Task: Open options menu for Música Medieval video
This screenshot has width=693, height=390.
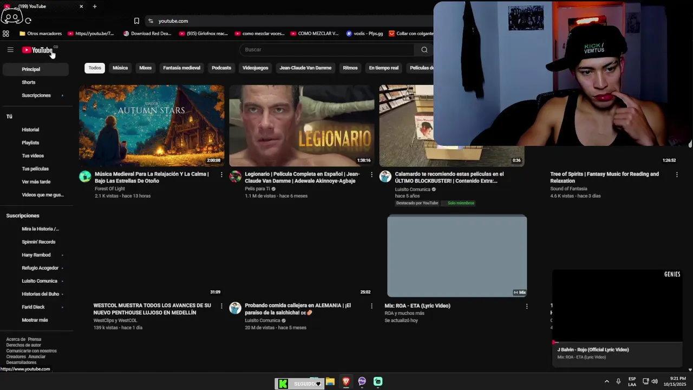Action: pos(221,174)
